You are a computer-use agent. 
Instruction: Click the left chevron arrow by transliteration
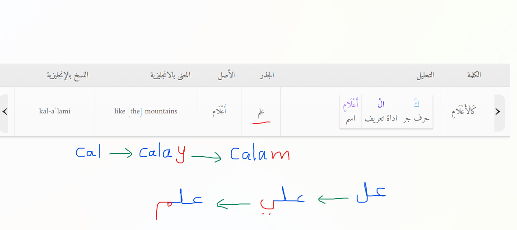click(x=5, y=112)
